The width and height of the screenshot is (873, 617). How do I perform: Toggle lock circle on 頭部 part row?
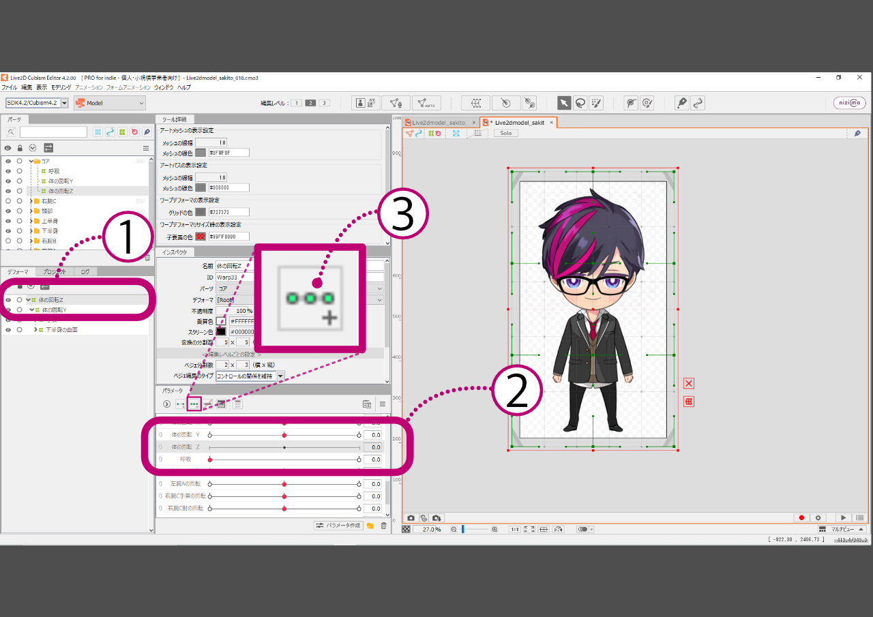tap(20, 211)
